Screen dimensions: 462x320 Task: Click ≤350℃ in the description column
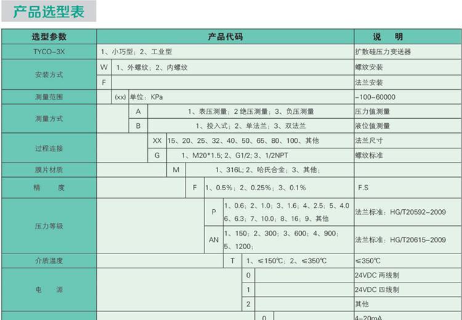(x=368, y=261)
